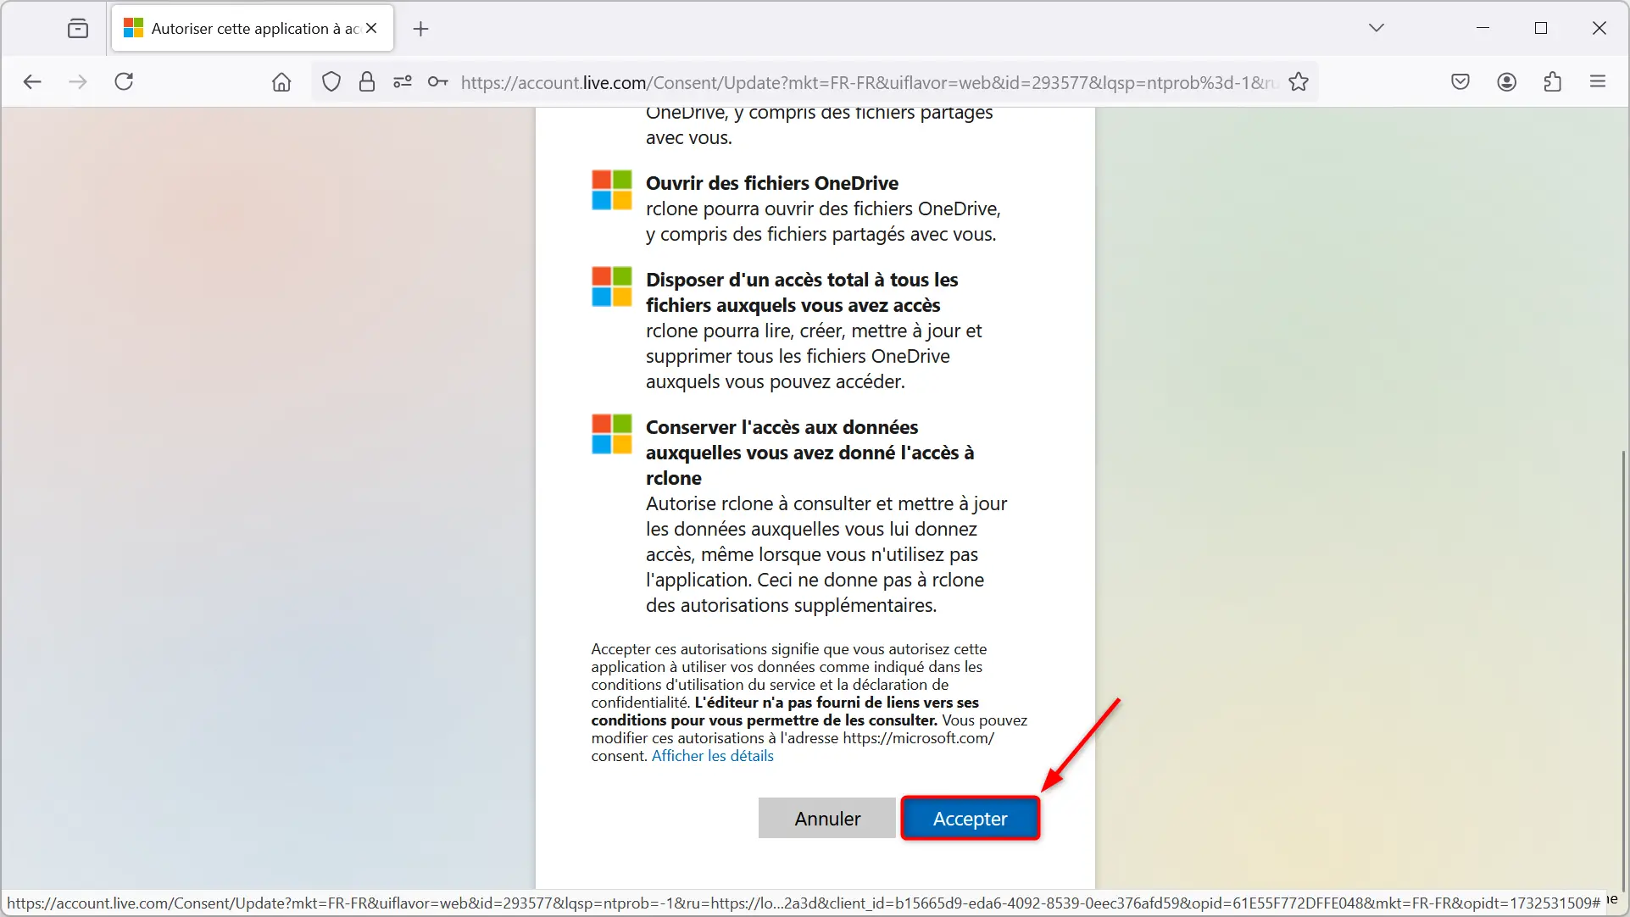This screenshot has width=1630, height=917.
Task: Click the Disposer d'un accès total Microsoft logo
Action: coord(611,286)
